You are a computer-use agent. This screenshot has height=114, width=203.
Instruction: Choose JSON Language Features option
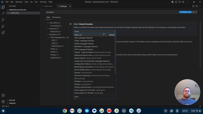94,44
